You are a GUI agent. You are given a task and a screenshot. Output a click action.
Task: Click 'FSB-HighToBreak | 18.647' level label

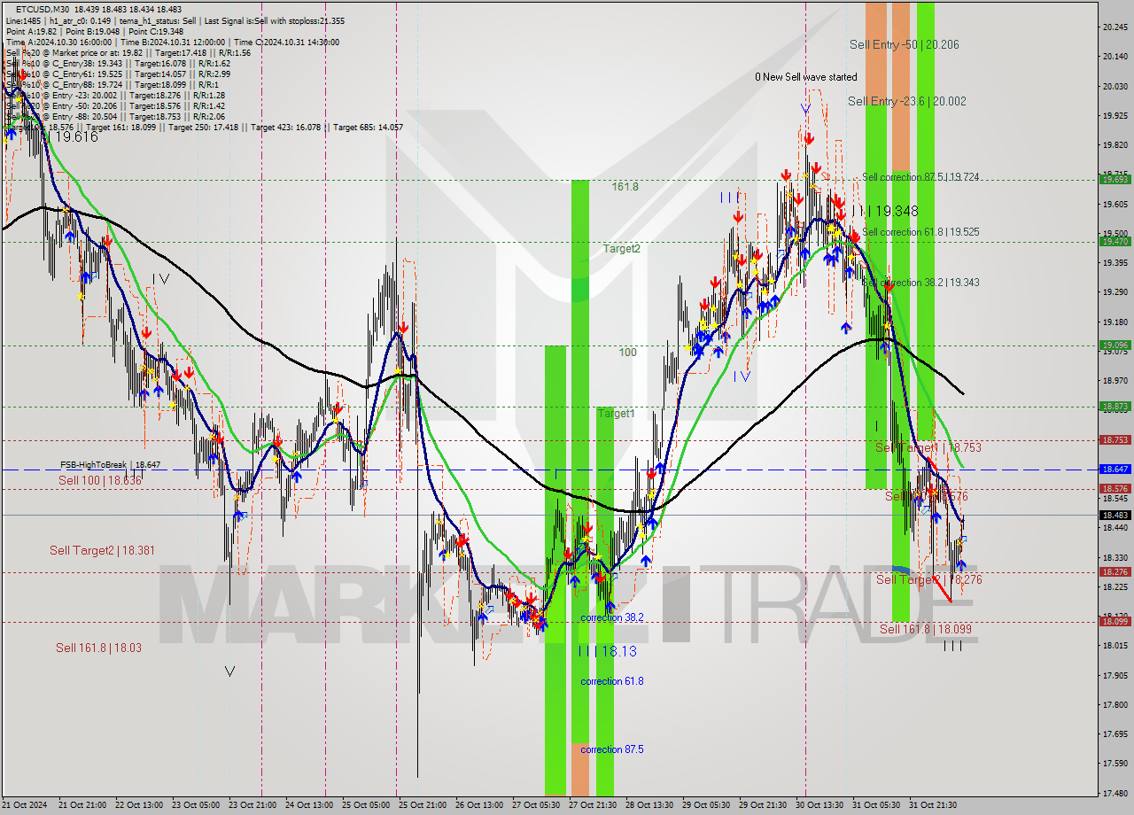coord(110,464)
